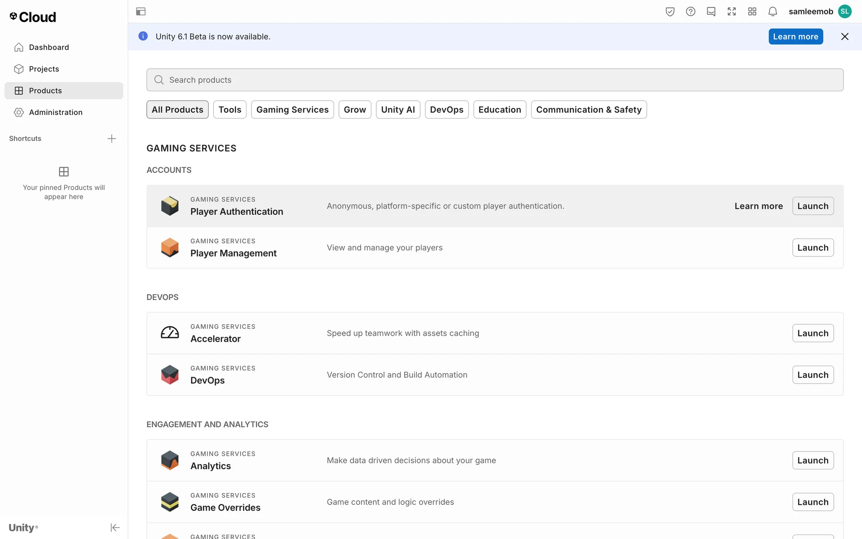Click the Player Authentication cube icon
Image resolution: width=862 pixels, height=539 pixels.
pos(170,206)
